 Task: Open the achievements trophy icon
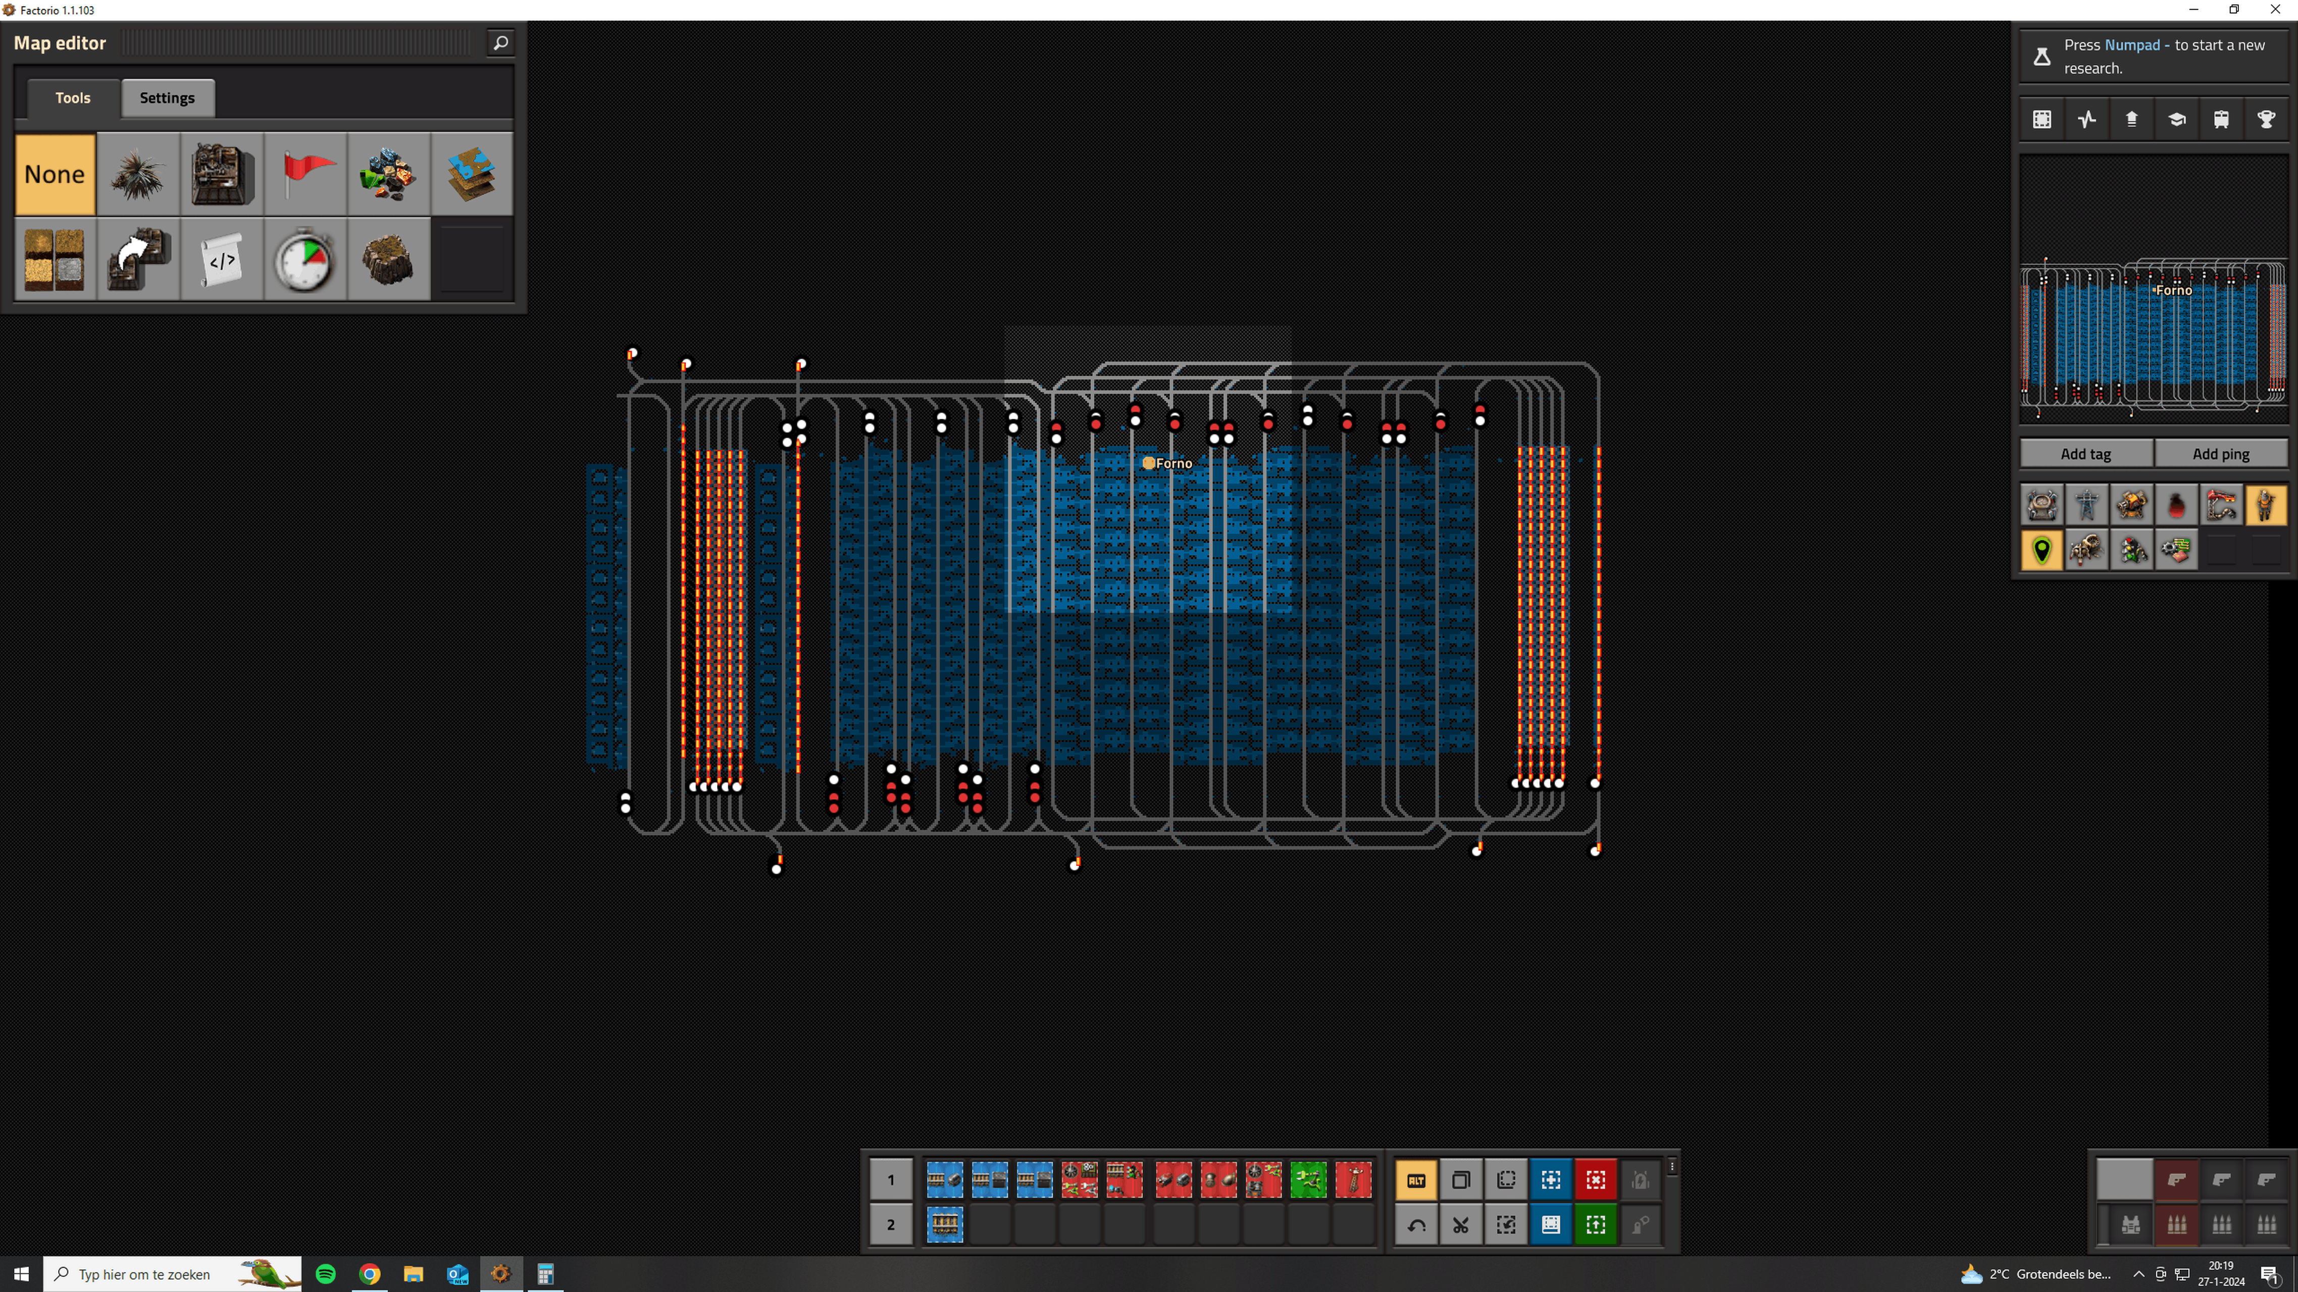tap(2266, 120)
